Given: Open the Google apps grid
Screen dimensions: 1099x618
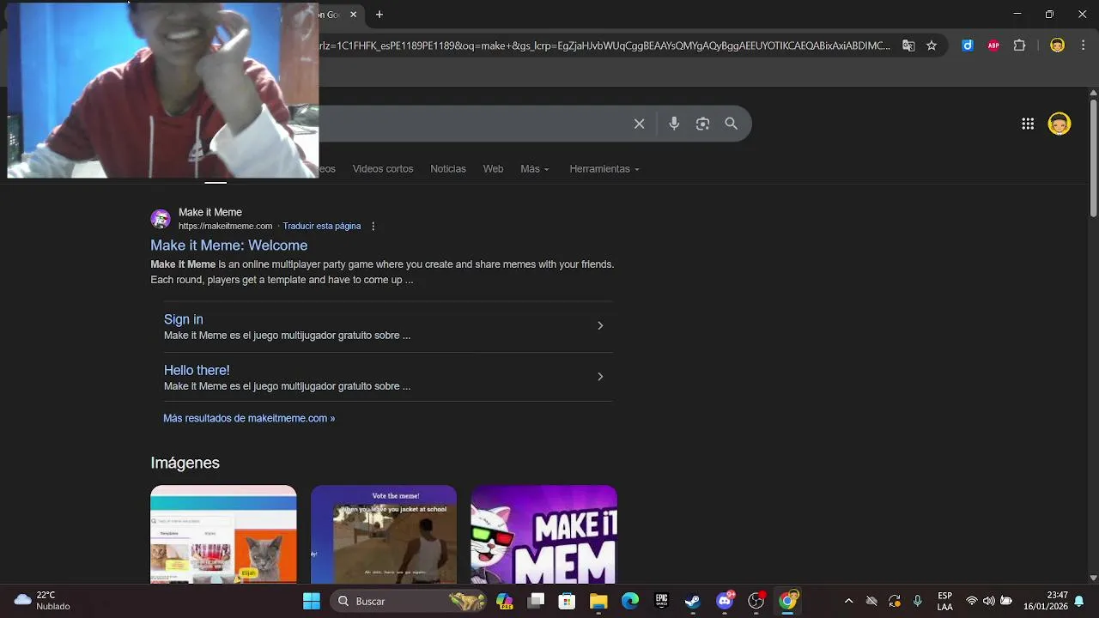Looking at the screenshot, I should (1028, 124).
